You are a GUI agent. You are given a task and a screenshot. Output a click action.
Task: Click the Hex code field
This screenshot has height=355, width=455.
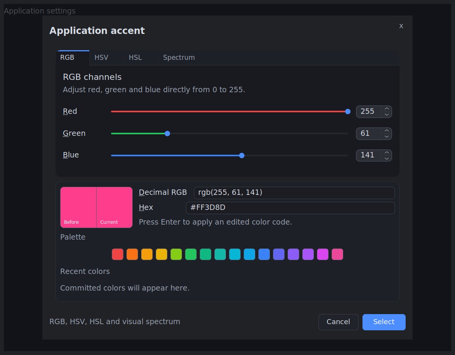click(x=290, y=208)
